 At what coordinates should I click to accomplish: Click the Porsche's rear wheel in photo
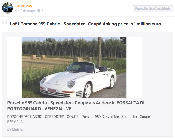(111, 82)
